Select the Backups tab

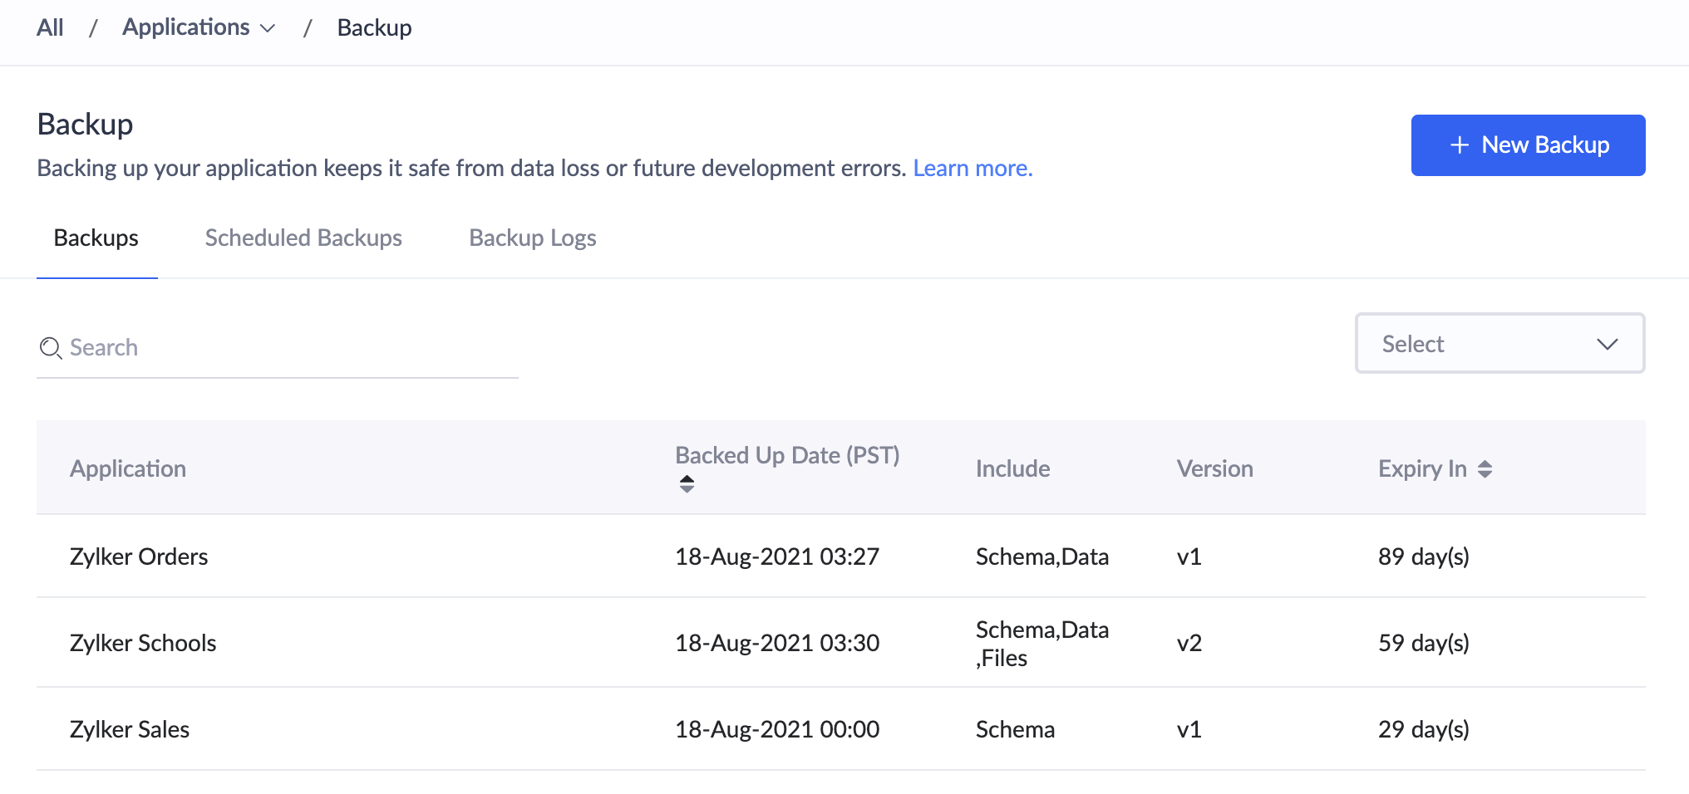(96, 238)
